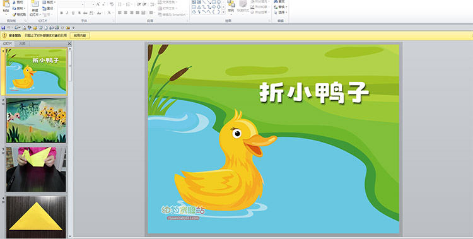Click the Format Painter brush icon
This screenshot has width=473, height=239.
[14, 15]
